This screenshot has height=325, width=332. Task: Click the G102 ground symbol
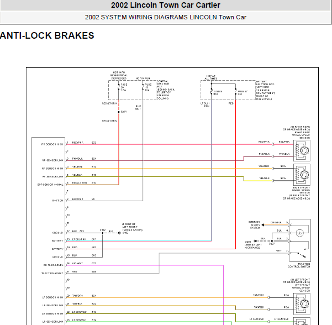119,233
